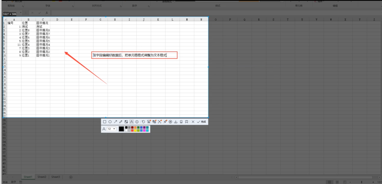Click the macro record icon in status bar
This screenshot has height=184, width=382.
pyautogui.click(x=21, y=182)
